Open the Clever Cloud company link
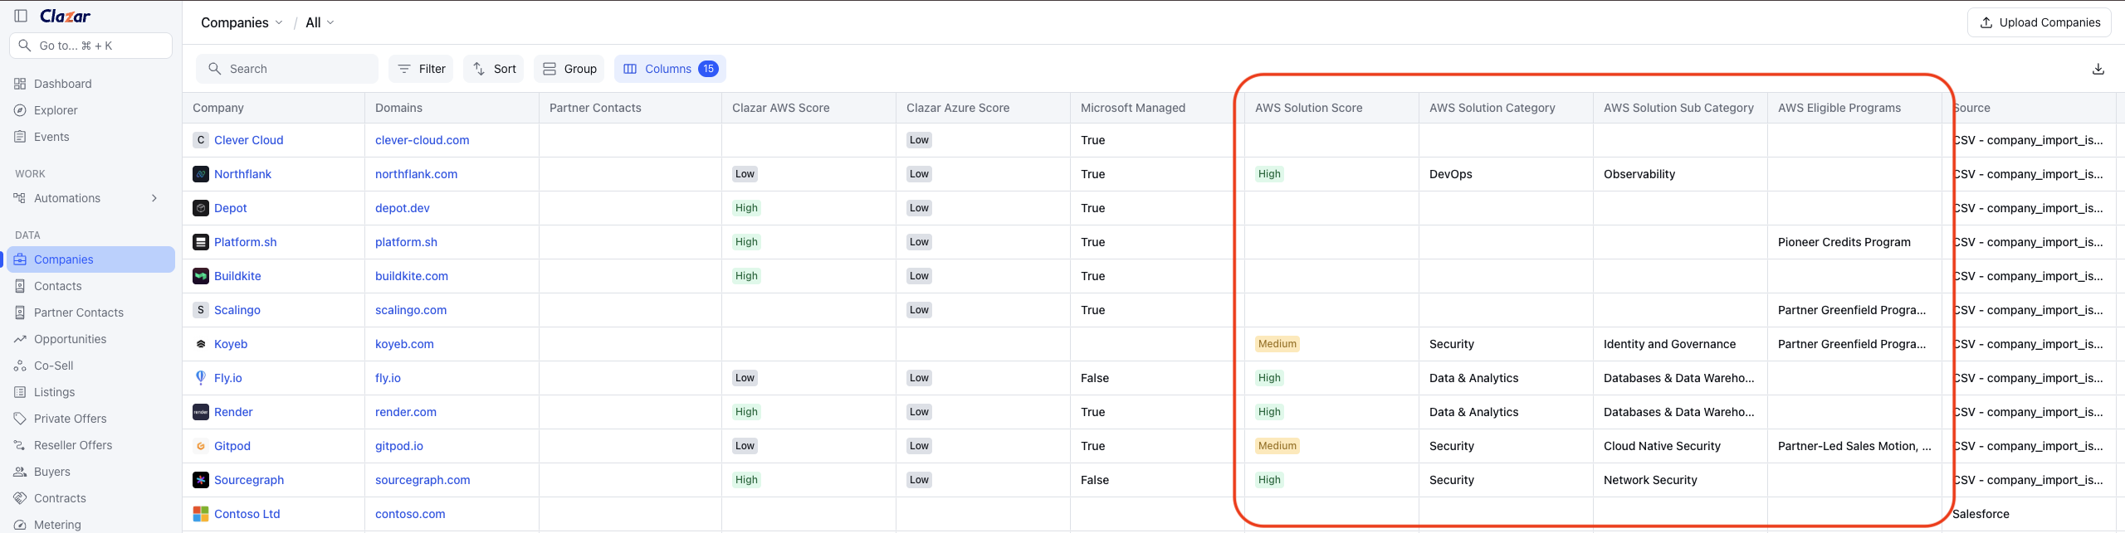 pos(248,140)
